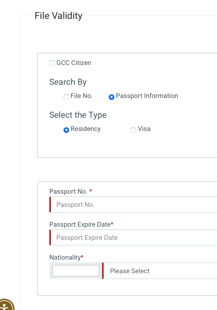Click the Residency label text
Image resolution: width=217 pixels, height=310 pixels.
click(x=86, y=129)
